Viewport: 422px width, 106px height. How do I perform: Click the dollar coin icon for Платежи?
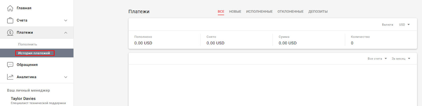click(x=10, y=33)
